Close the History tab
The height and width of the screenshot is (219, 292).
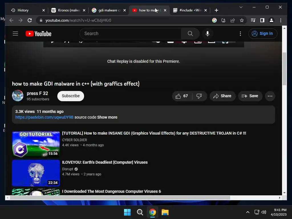[x=44, y=10]
